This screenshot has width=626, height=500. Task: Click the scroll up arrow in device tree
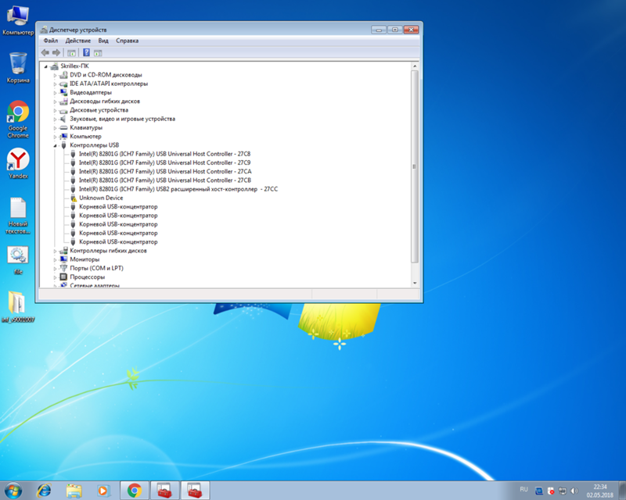click(x=415, y=66)
